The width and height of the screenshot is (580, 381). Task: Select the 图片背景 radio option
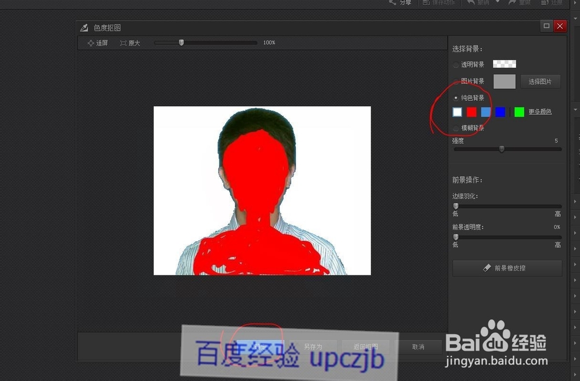(x=456, y=81)
